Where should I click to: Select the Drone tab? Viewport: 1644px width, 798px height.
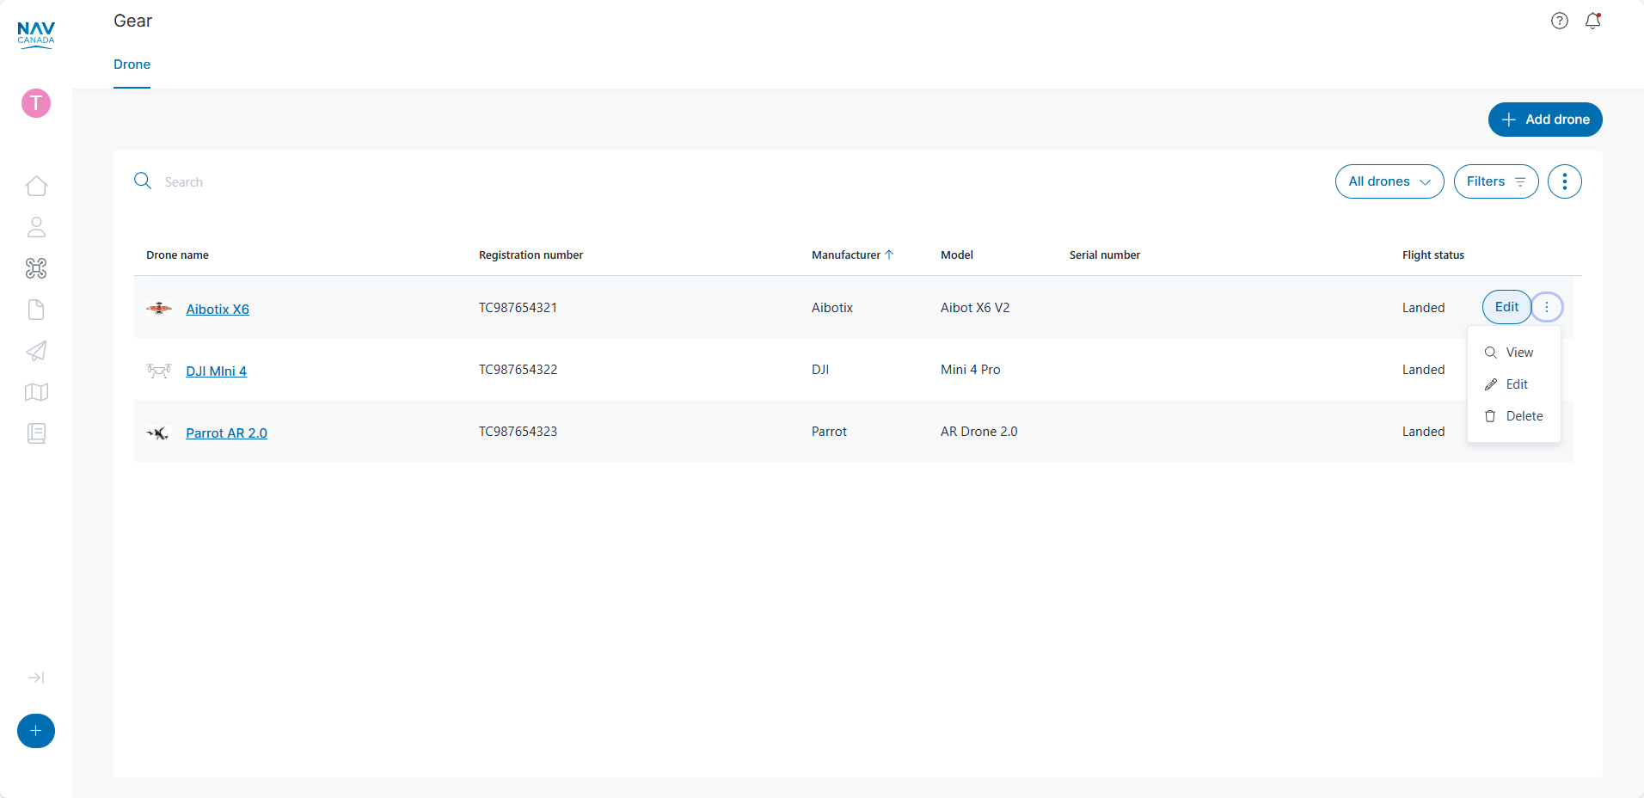[132, 64]
